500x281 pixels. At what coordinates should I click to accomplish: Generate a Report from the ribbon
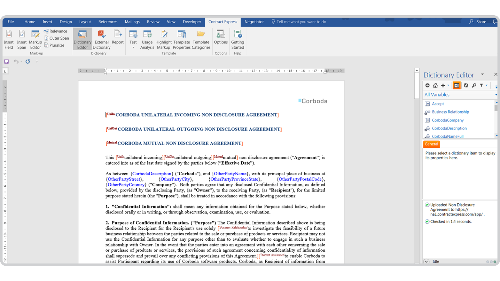[118, 37]
